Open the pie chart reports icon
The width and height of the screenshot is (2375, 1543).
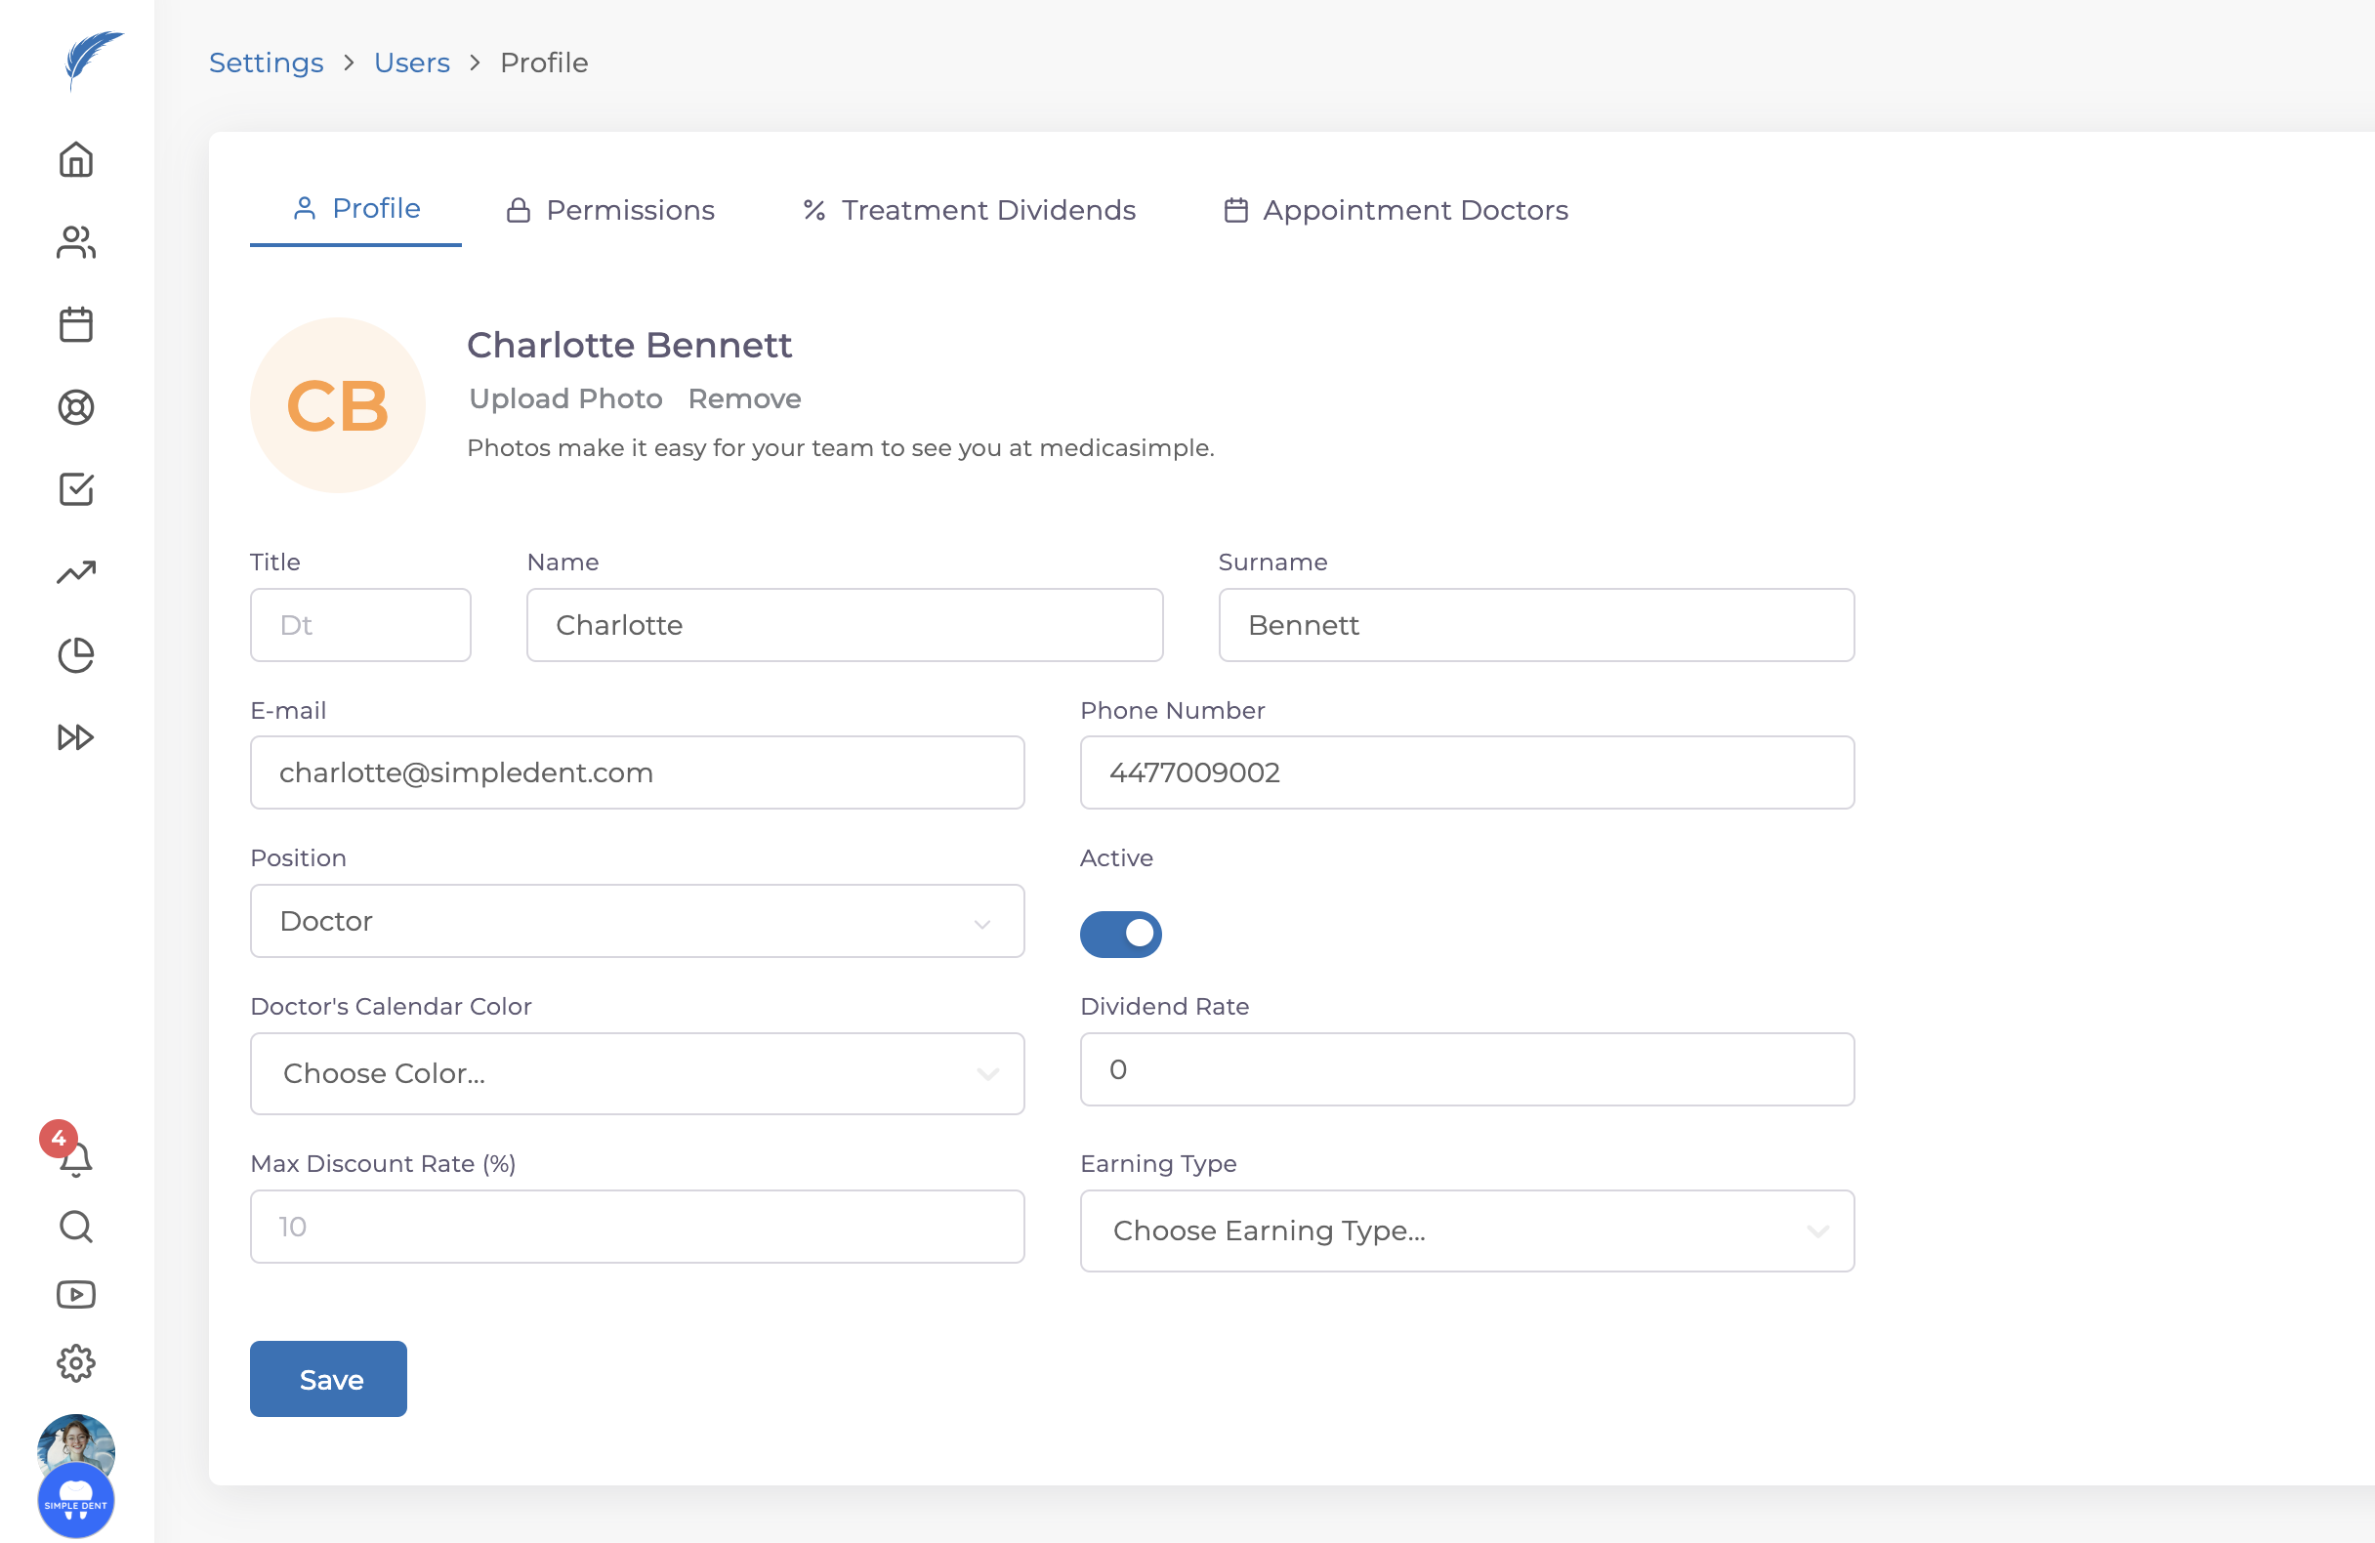coord(76,654)
